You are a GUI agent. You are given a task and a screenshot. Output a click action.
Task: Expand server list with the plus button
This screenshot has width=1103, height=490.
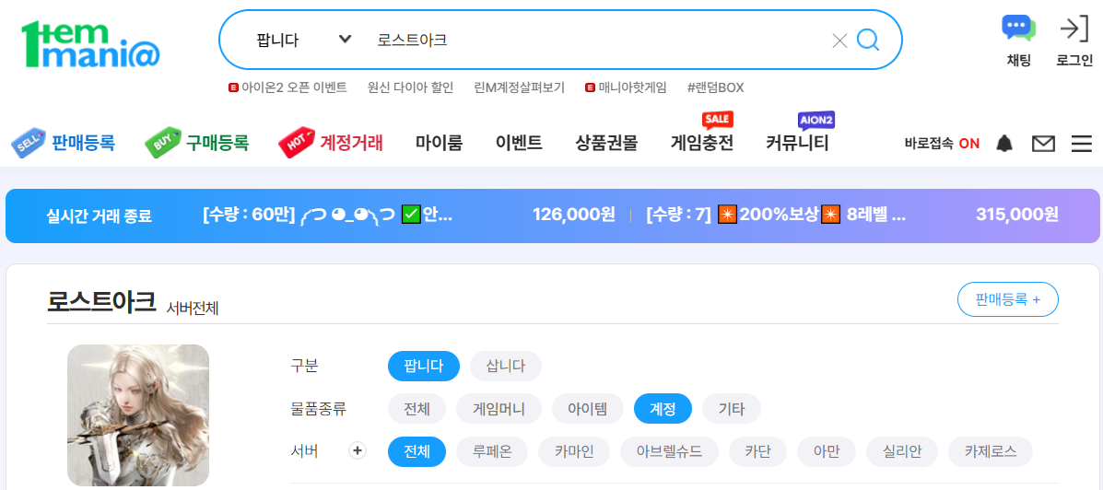(x=358, y=450)
